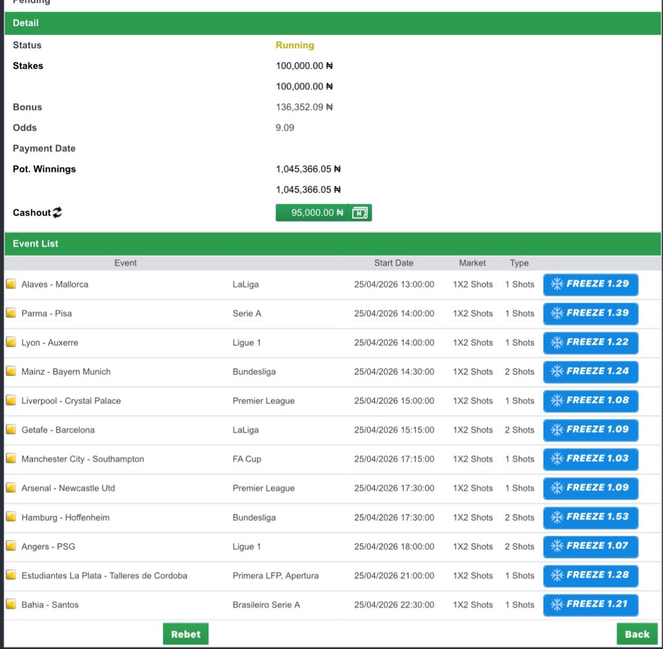Click yellow status icon for Estudiantes La Plata
Viewport: 663px width, 649px height.
[11, 575]
